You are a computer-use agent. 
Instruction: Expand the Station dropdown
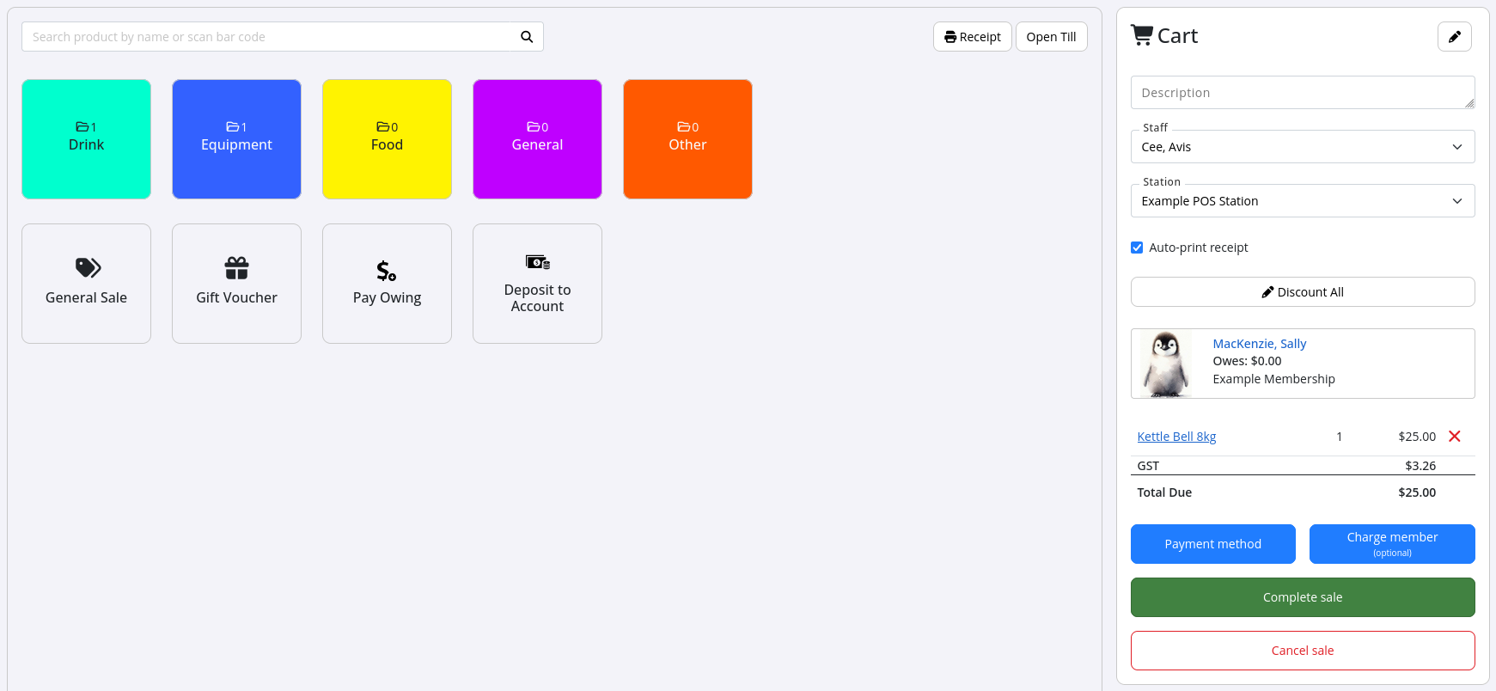[x=1302, y=201]
